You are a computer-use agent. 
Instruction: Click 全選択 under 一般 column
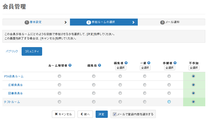click(x=145, y=68)
